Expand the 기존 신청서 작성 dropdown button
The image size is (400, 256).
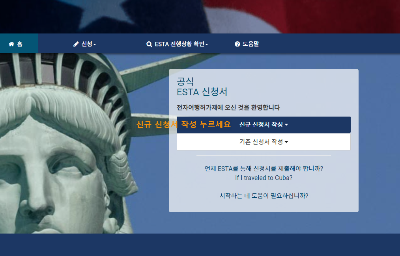[x=264, y=142]
